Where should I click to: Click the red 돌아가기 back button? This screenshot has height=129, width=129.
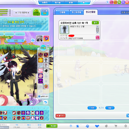61,115
